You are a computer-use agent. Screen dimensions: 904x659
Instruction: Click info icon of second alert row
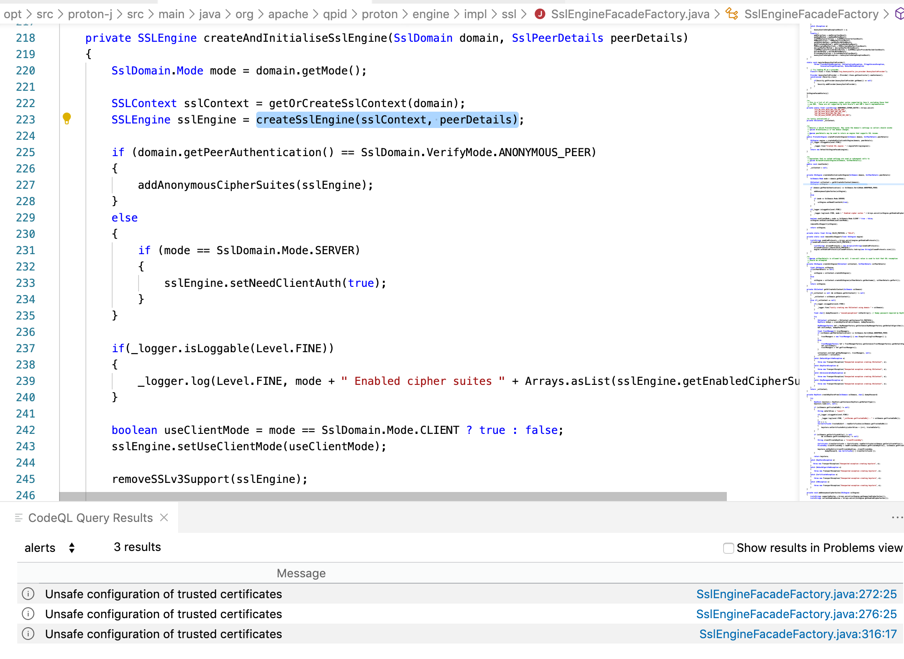28,614
